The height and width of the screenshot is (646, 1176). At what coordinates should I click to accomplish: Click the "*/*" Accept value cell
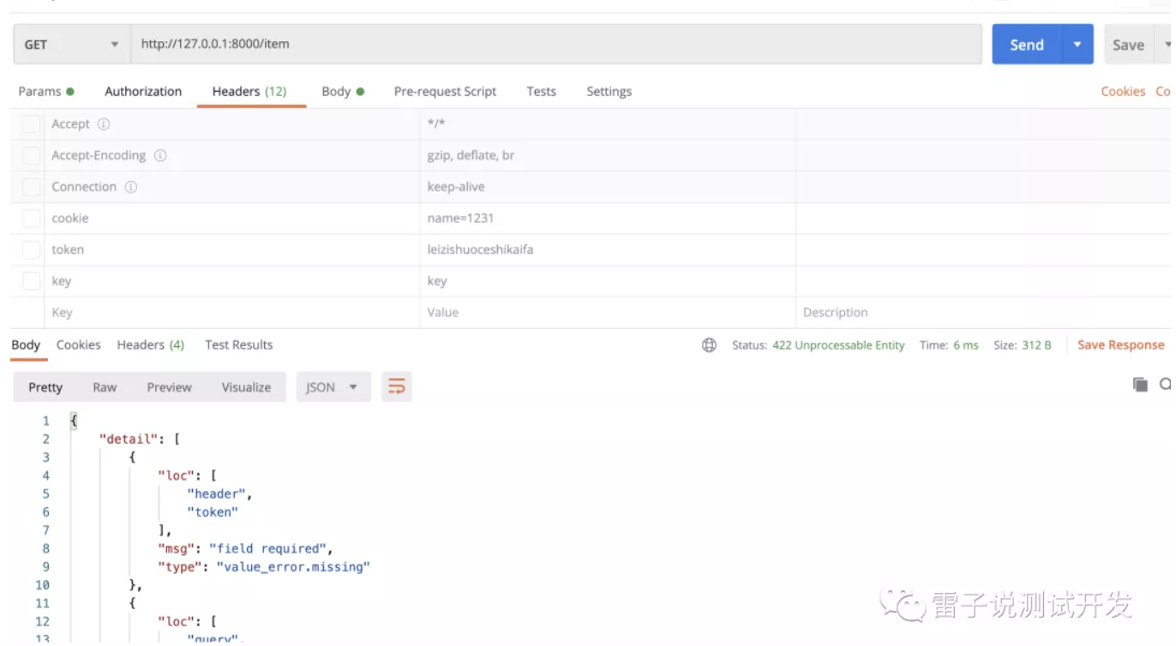point(608,124)
